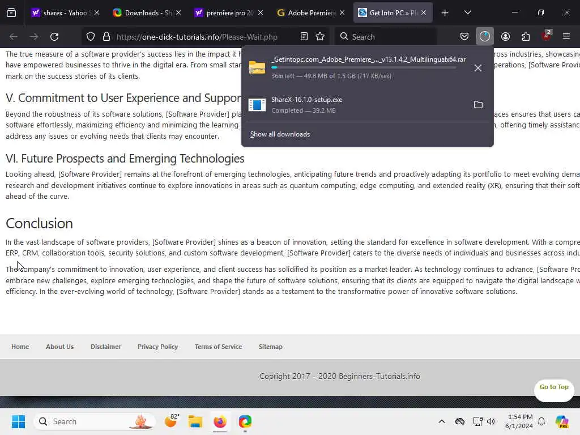Show site security lock information

coord(106,37)
